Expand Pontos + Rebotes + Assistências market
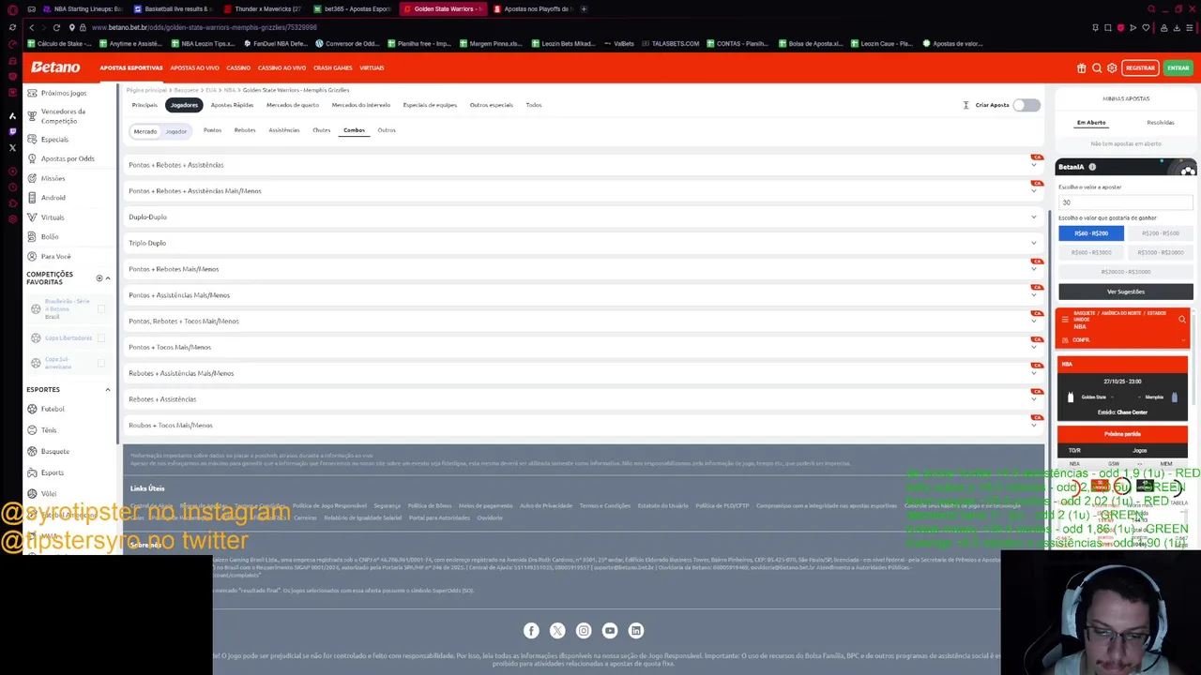This screenshot has width=1201, height=675. [585, 165]
